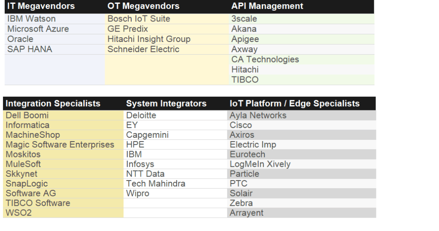Viewport: 439px width, 231px height.
Task: Click the API Management header
Action: pos(267,6)
